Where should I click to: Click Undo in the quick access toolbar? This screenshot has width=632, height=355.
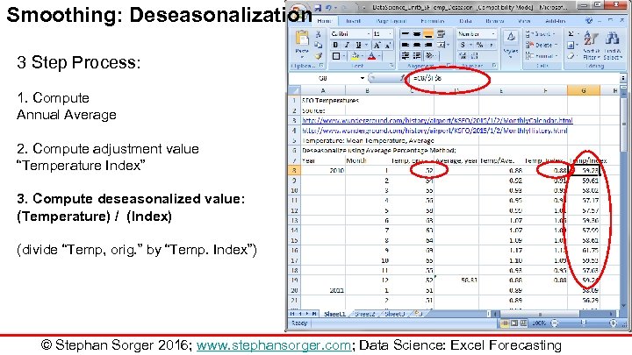click(x=328, y=8)
